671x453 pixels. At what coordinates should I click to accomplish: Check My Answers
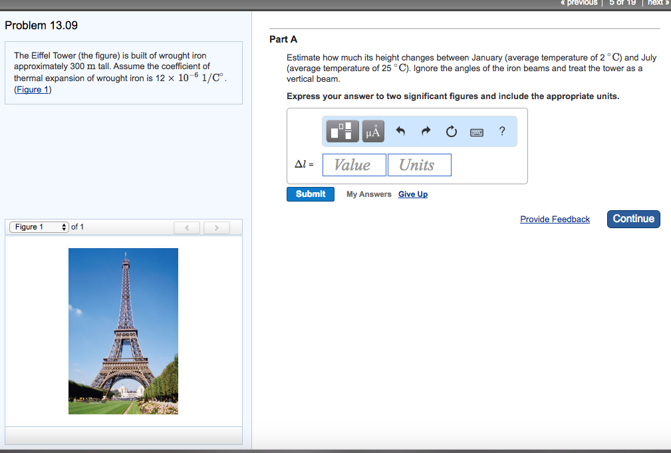pos(368,194)
